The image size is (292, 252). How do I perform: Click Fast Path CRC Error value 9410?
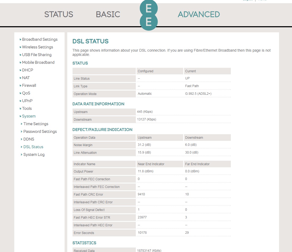pos(141,194)
